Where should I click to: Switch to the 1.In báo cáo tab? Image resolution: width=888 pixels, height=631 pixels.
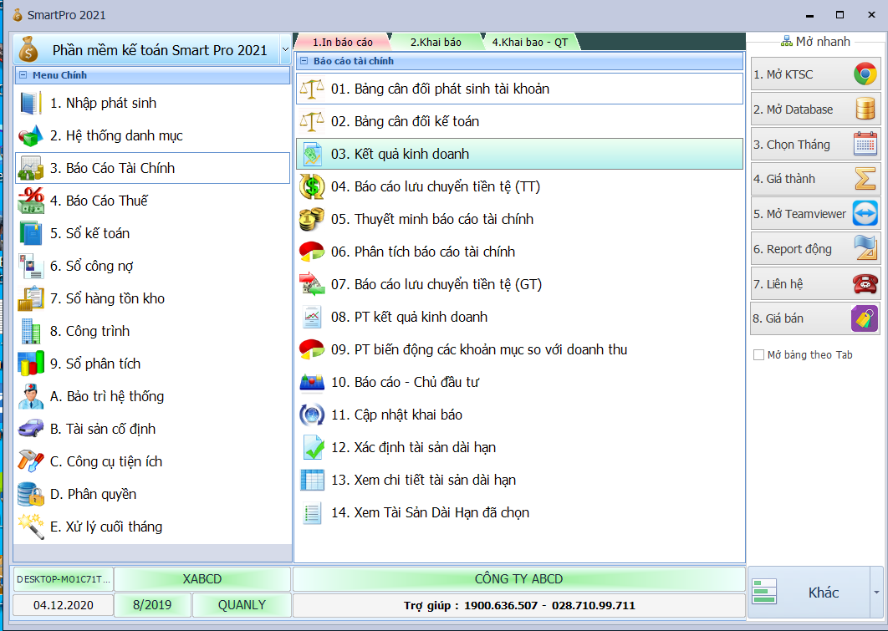[343, 42]
